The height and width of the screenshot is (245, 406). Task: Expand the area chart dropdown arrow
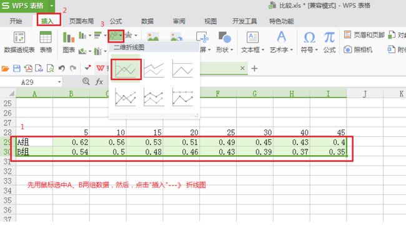pyautogui.click(x=90, y=51)
